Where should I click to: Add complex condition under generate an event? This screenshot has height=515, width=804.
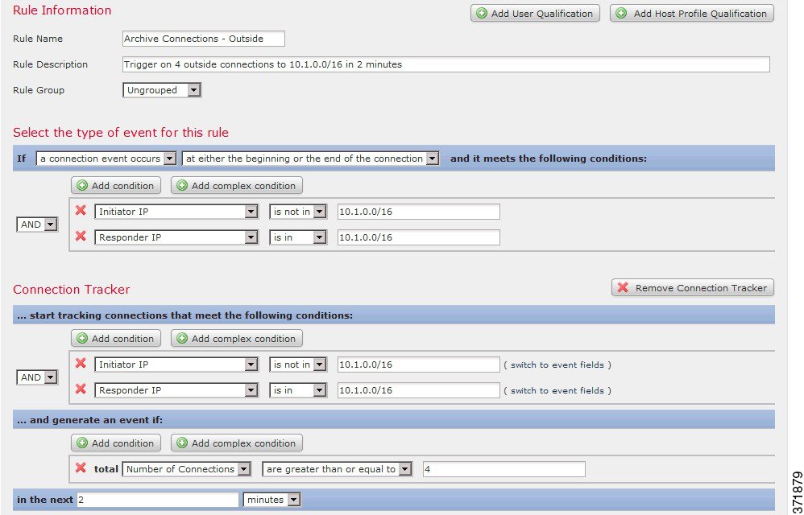click(x=237, y=443)
